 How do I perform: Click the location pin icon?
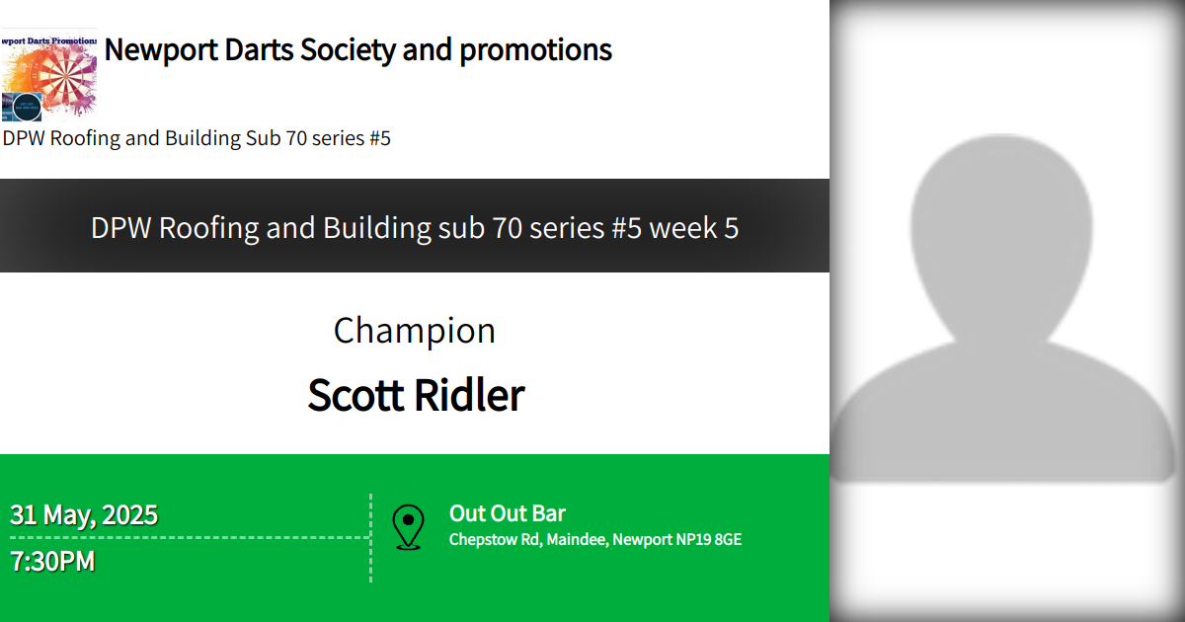pos(408,527)
